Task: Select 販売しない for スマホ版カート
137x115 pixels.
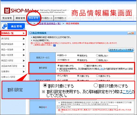Action: point(97,60)
